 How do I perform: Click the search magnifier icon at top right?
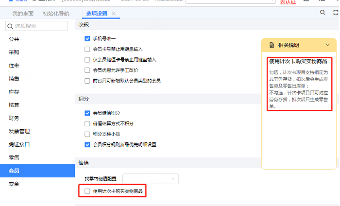coord(323,12)
